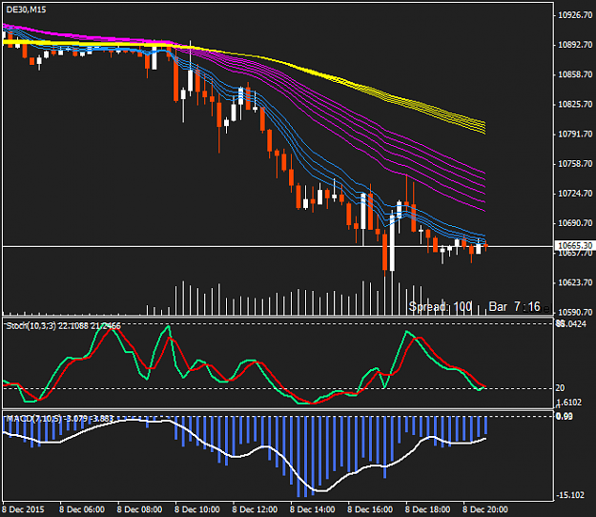Click the 10758.70 price axis label
Screen dimensions: 596x517
pyautogui.click(x=575, y=164)
